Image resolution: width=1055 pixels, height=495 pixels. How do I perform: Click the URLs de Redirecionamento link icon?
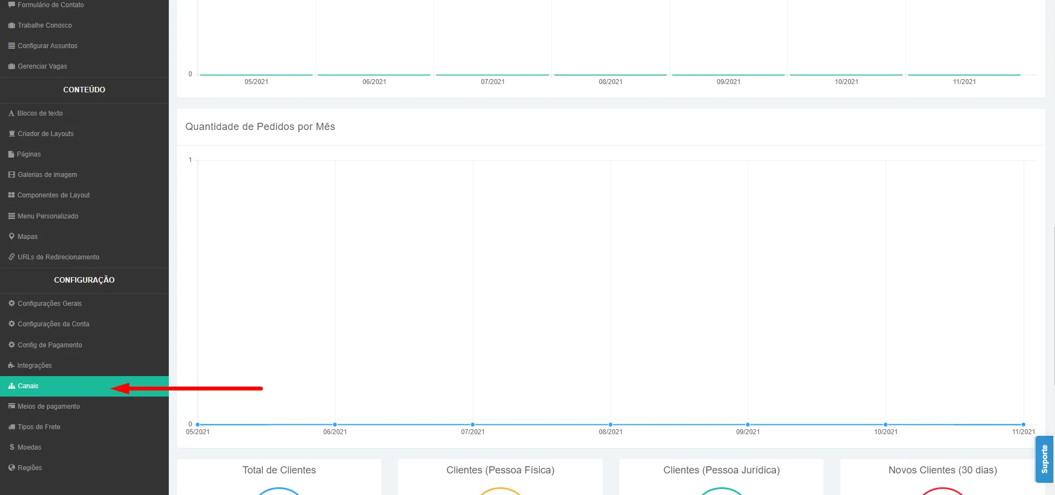tap(12, 257)
